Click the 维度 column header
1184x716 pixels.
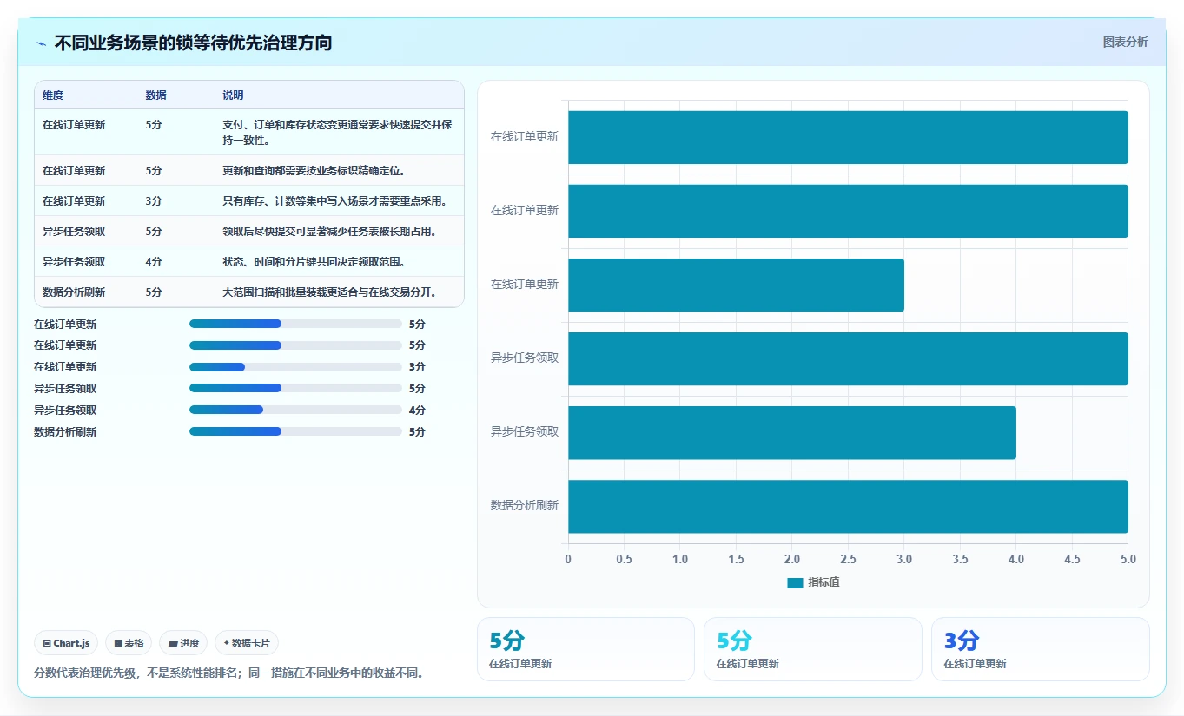(x=53, y=95)
